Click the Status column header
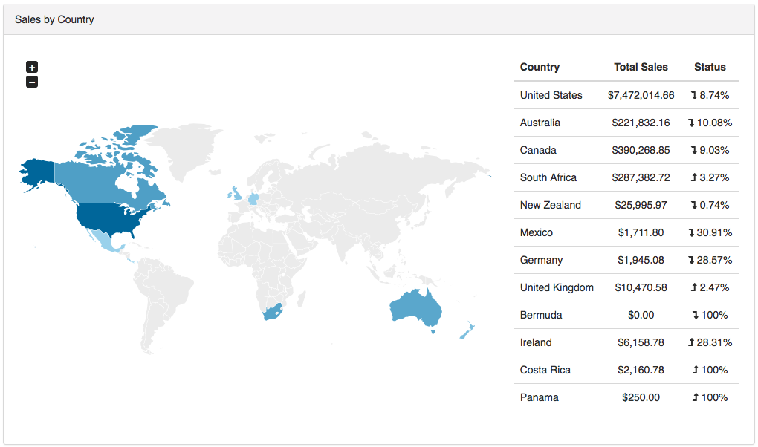 click(x=710, y=67)
